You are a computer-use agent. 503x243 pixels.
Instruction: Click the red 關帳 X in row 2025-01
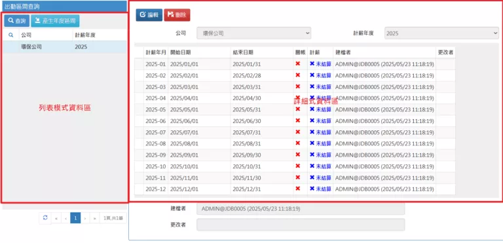pyautogui.click(x=298, y=64)
